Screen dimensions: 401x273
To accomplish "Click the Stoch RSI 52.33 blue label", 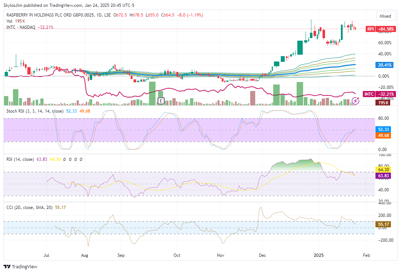I will point(383,129).
